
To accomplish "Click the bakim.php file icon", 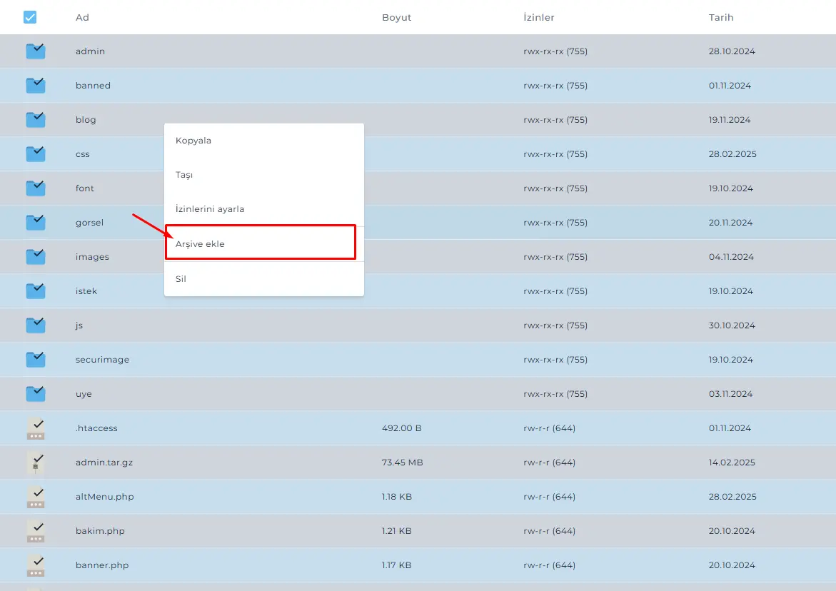I will (x=36, y=531).
